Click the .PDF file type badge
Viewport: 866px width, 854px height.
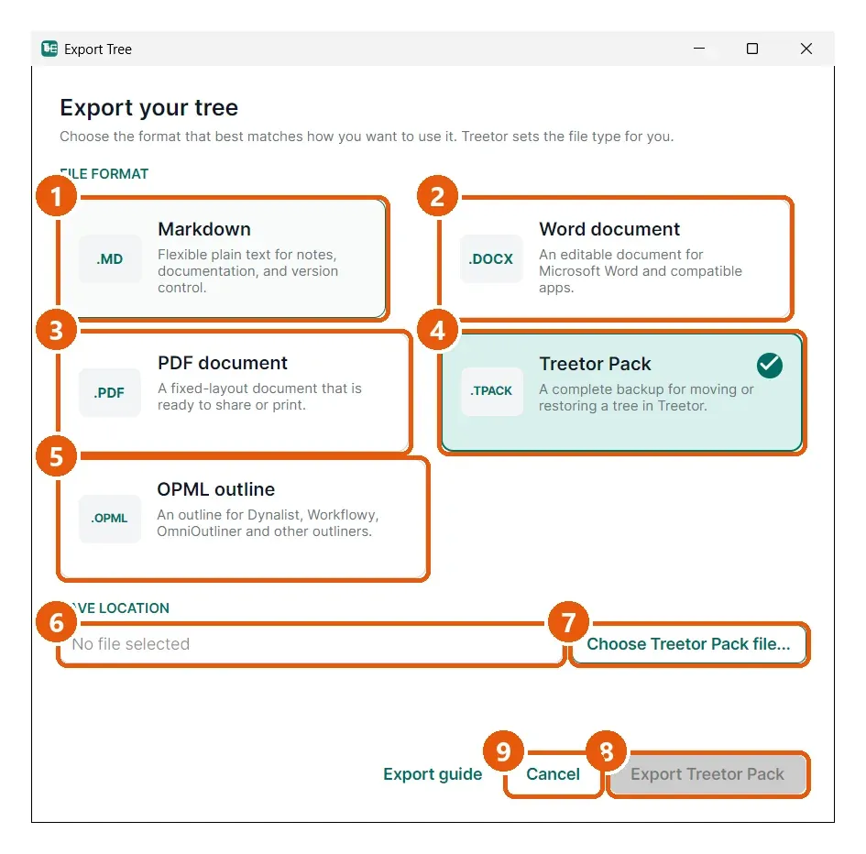click(x=110, y=393)
